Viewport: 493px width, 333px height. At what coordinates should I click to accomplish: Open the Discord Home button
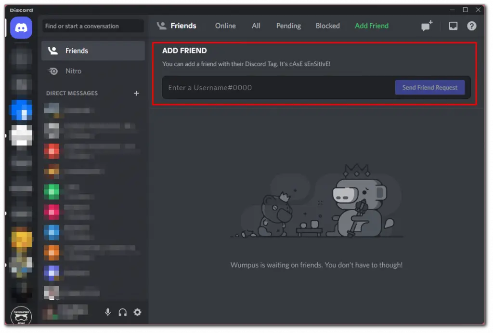(20, 27)
